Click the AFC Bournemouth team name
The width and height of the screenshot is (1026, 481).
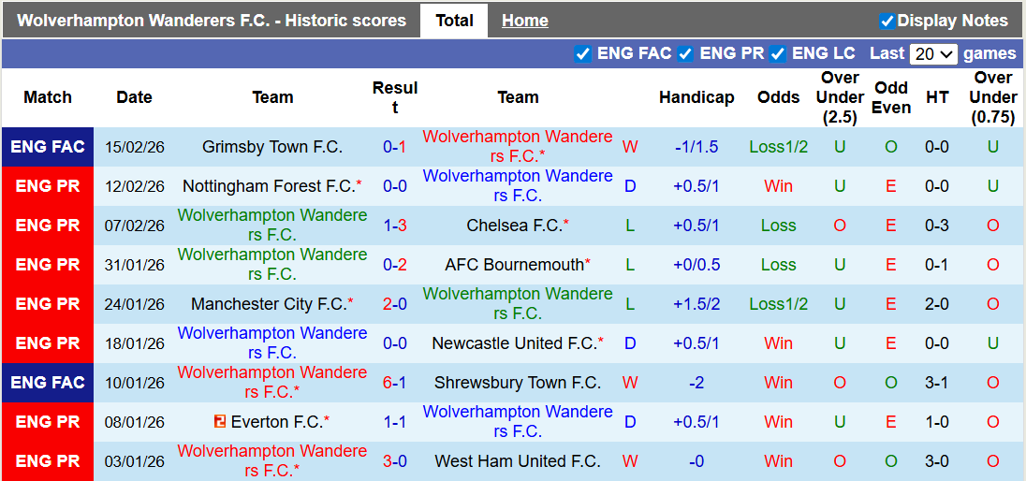(x=514, y=265)
